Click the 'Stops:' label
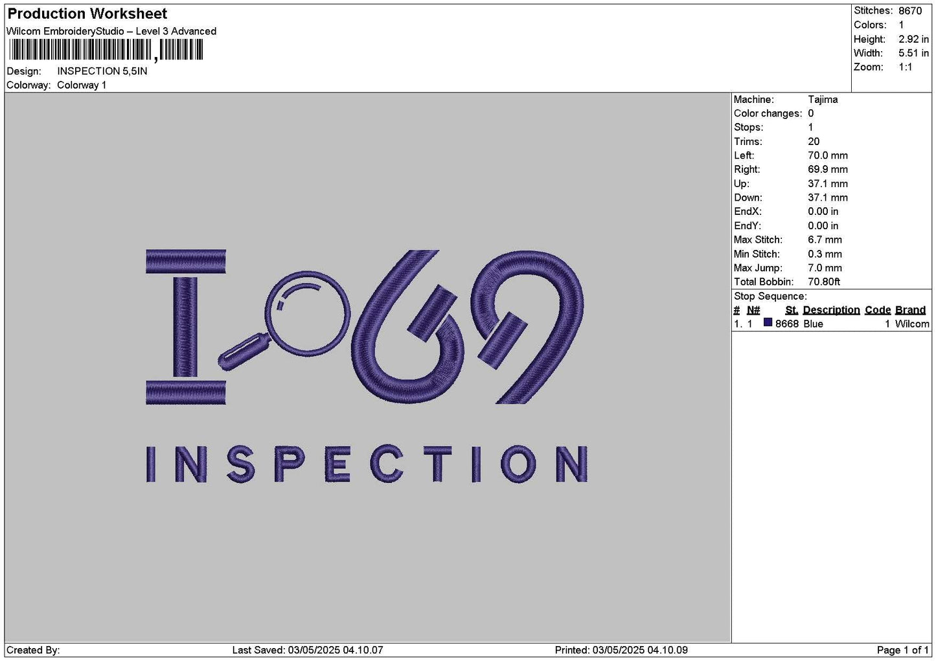This screenshot has height=661, width=936. click(749, 128)
